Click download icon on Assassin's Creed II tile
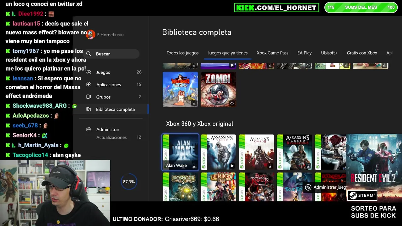 (270, 166)
